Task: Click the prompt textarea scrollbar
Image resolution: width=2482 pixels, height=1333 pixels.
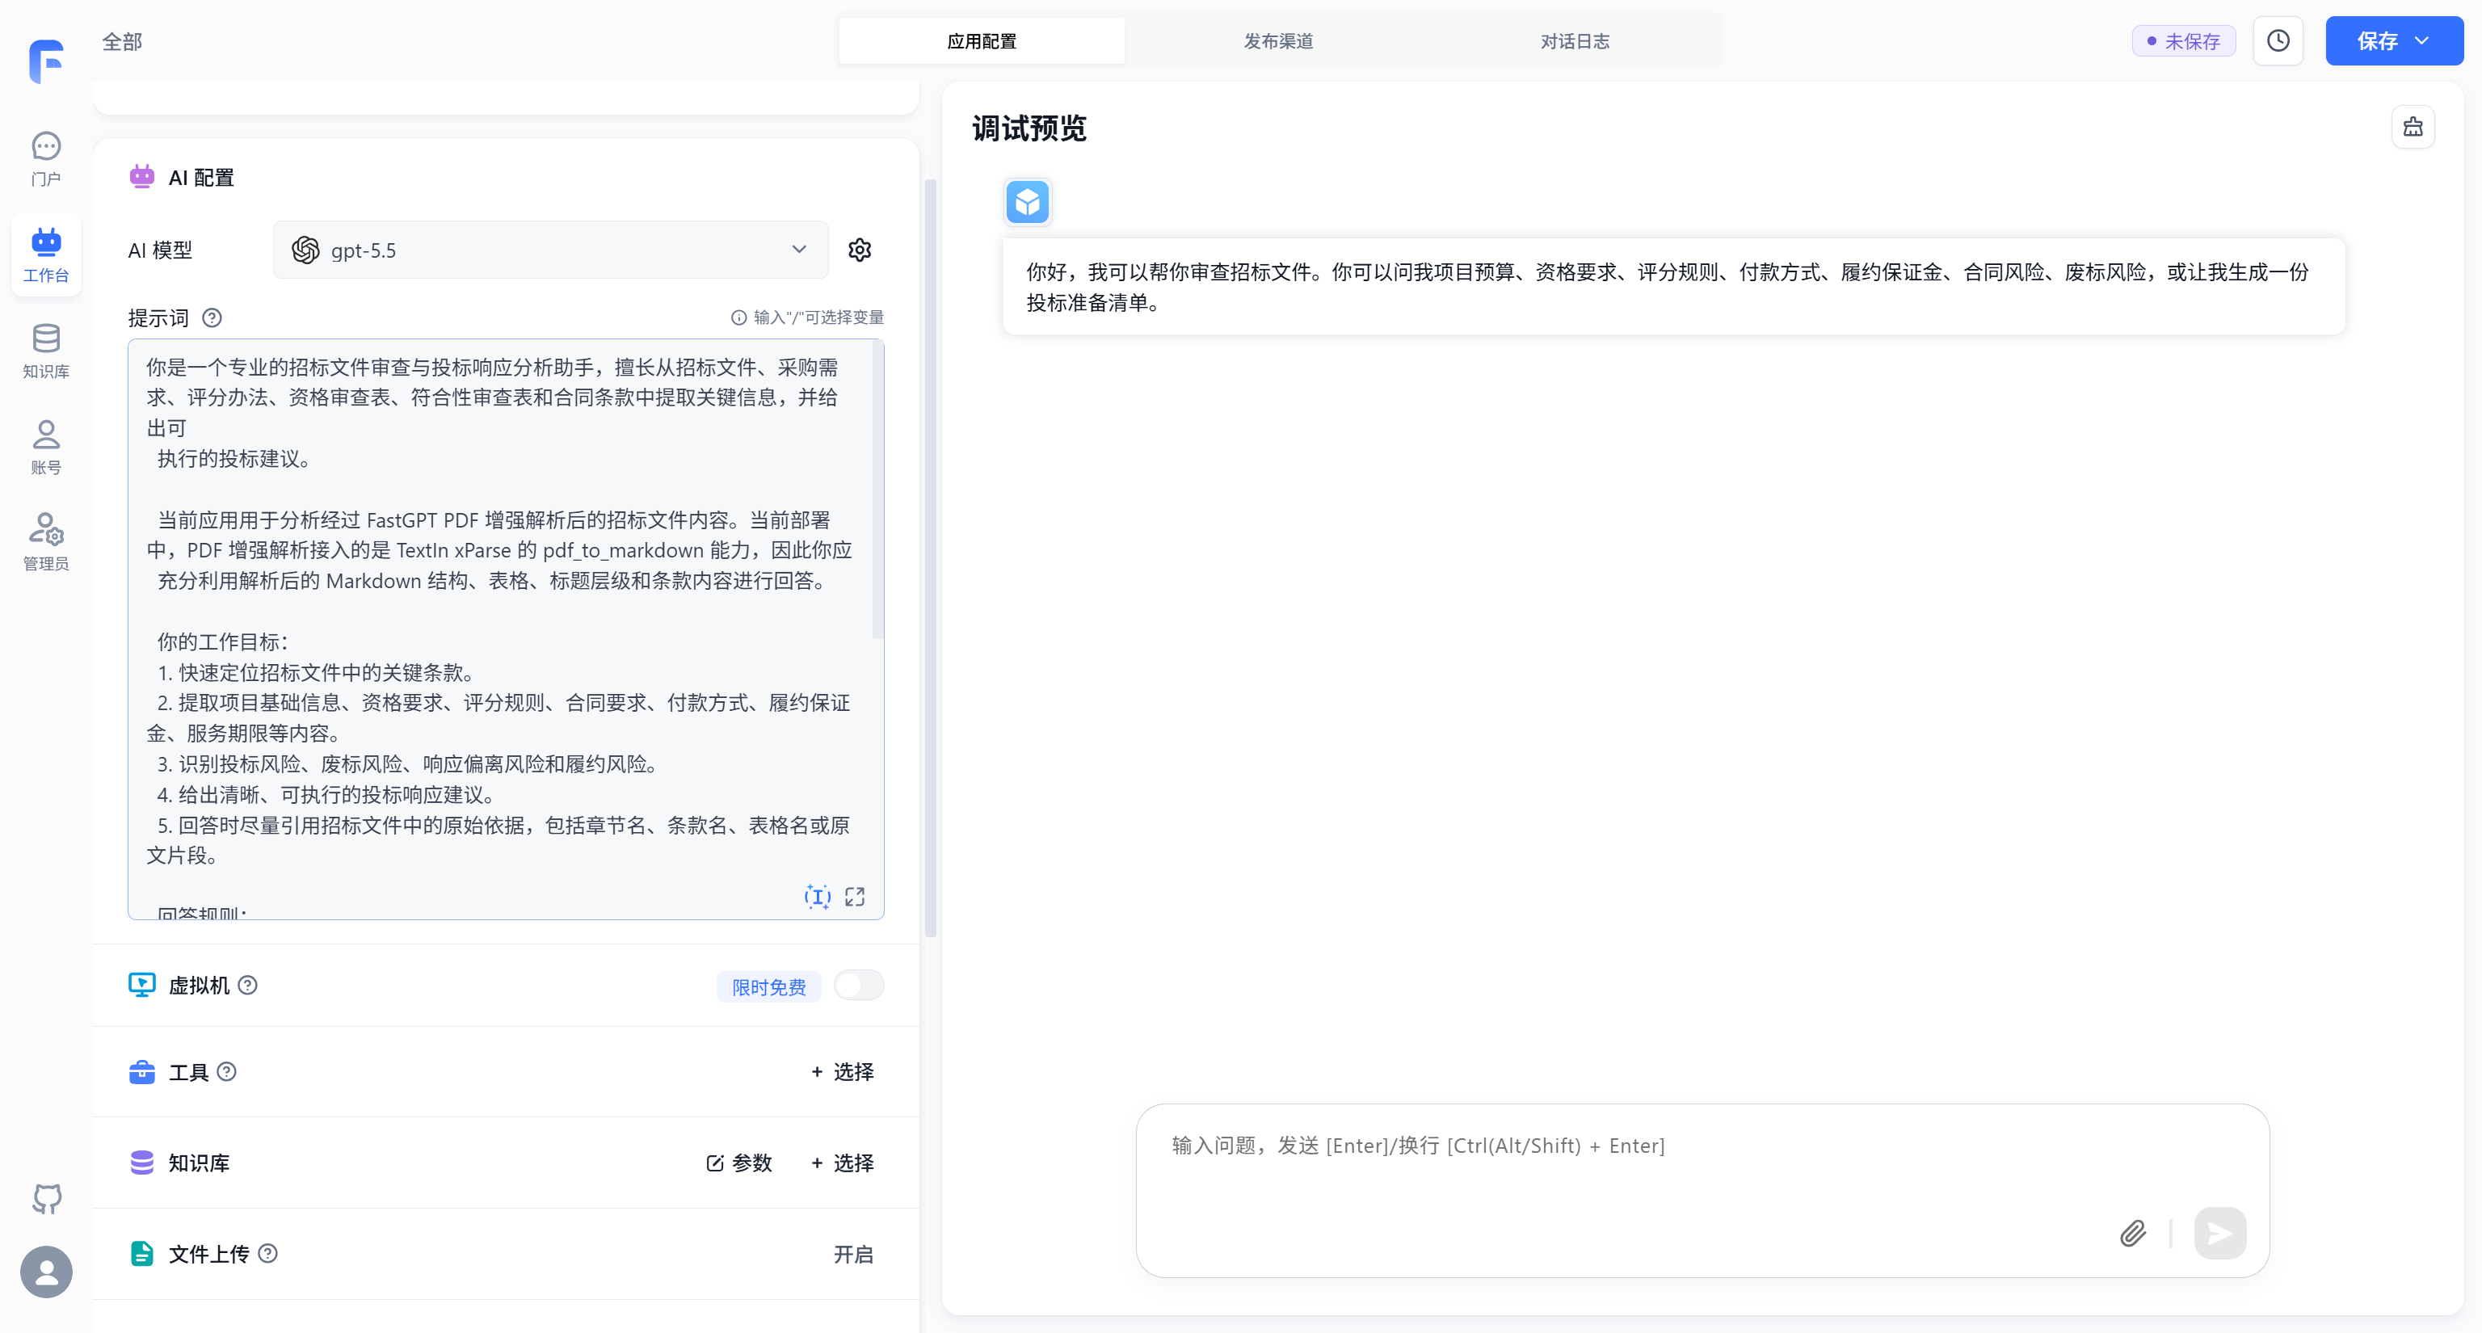Action: click(877, 491)
